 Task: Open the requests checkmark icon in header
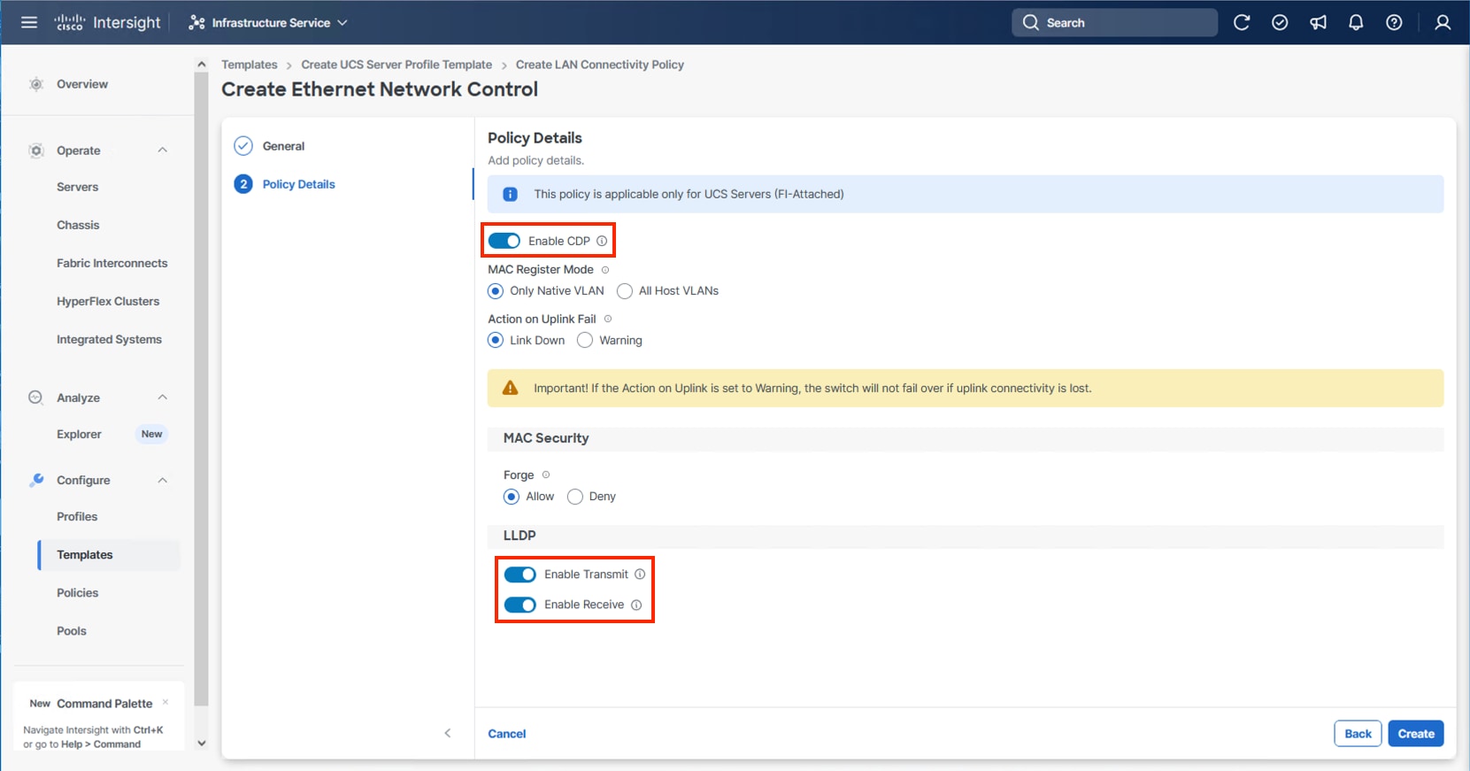[x=1280, y=23]
